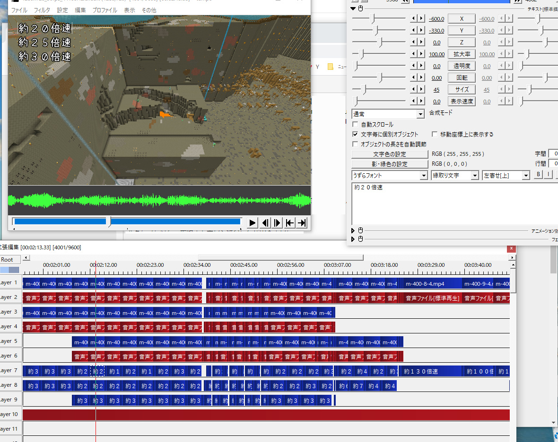Viewport: 558px width, 442px height.
Task: Click the 回転 decrease arrow
Action: tap(413, 77)
